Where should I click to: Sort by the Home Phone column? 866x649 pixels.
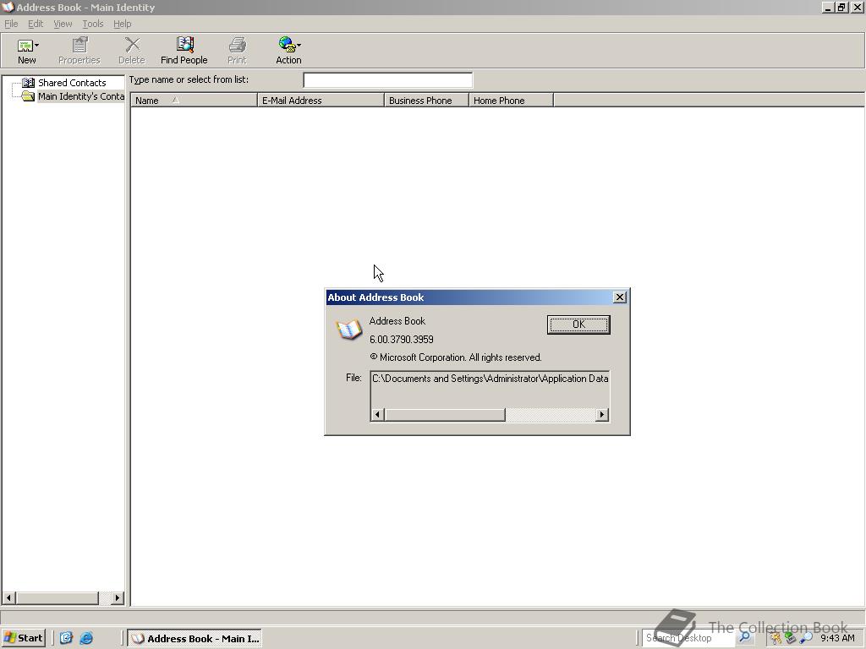(x=511, y=101)
